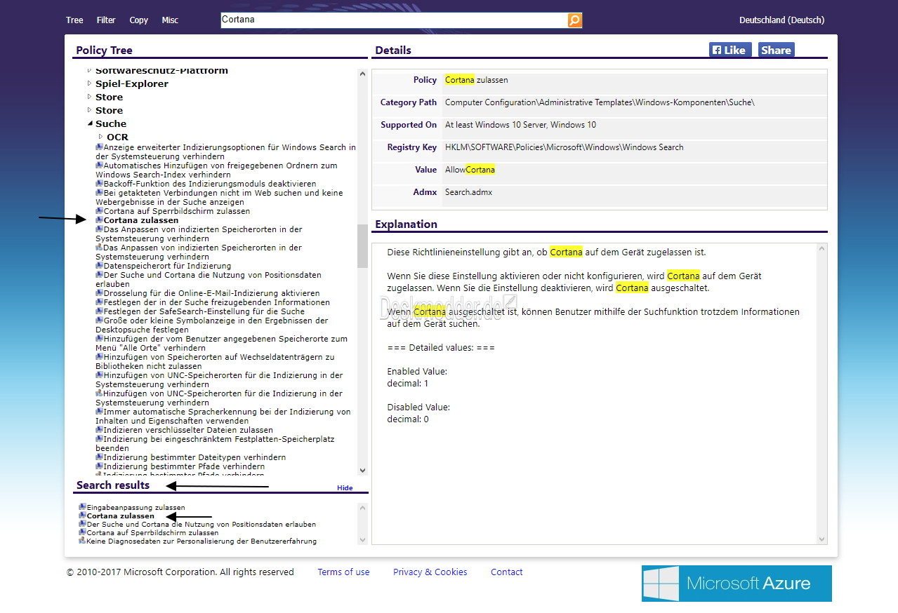898x613 pixels.
Task: Open Eingabeanpassung zulassen search result
Action: click(x=136, y=507)
